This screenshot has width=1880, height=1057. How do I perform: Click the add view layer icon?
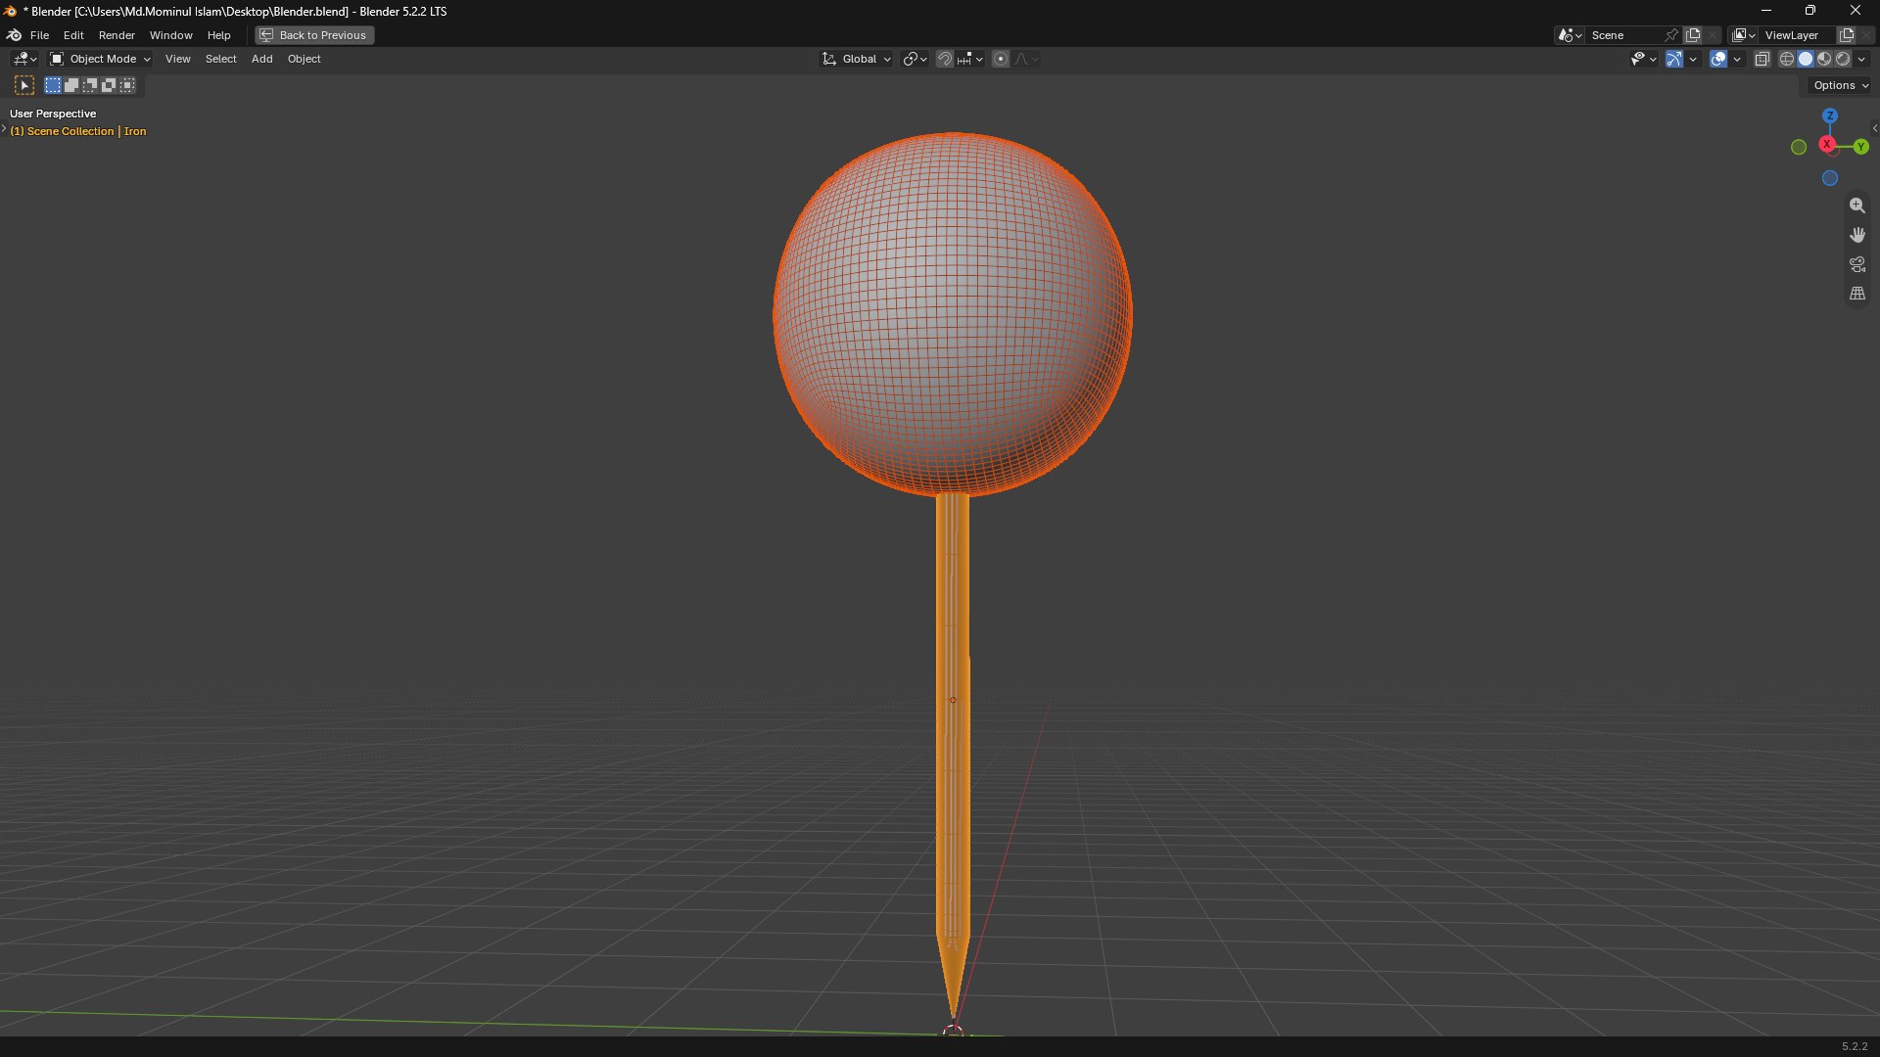1847,35
